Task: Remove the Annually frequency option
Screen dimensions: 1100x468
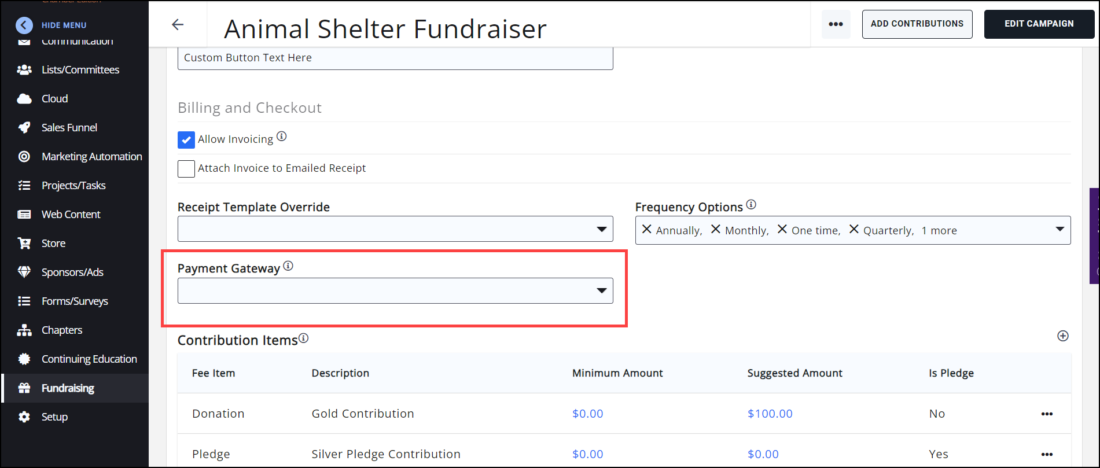Action: tap(647, 230)
